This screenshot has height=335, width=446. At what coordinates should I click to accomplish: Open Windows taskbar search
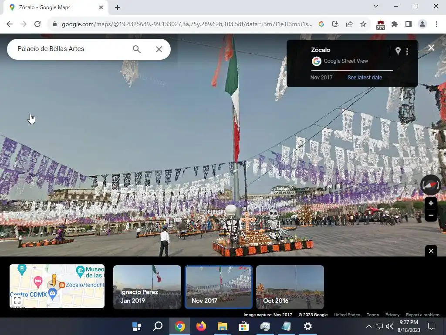point(158,326)
